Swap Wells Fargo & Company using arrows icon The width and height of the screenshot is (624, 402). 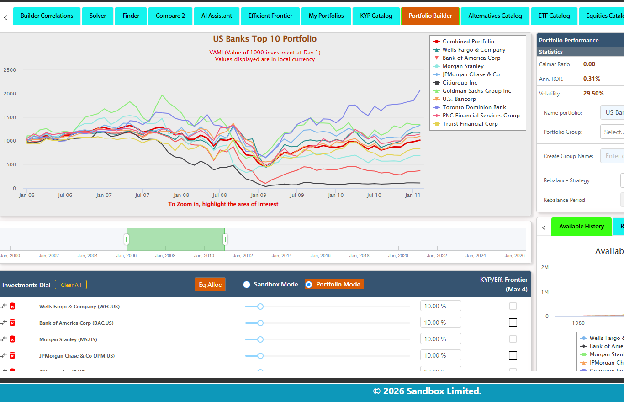4,306
